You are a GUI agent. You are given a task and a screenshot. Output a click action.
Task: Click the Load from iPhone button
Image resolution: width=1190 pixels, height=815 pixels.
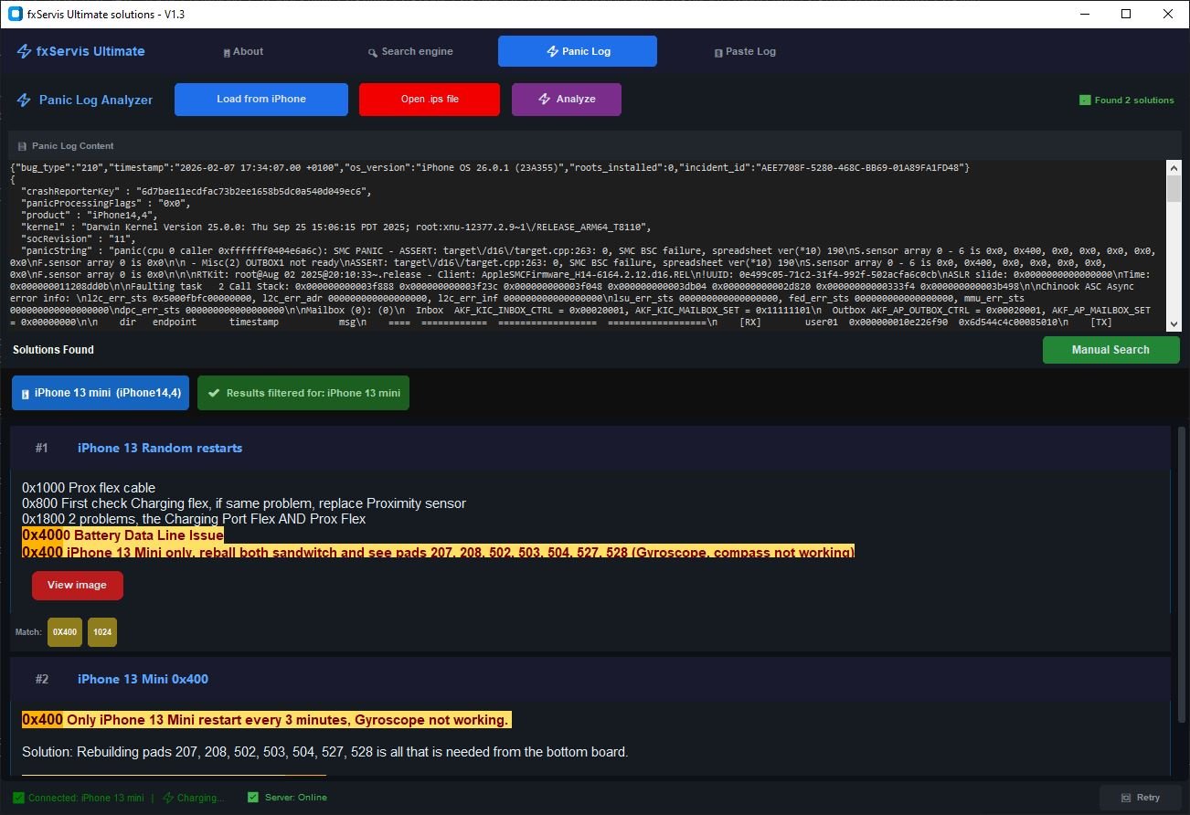[261, 100]
